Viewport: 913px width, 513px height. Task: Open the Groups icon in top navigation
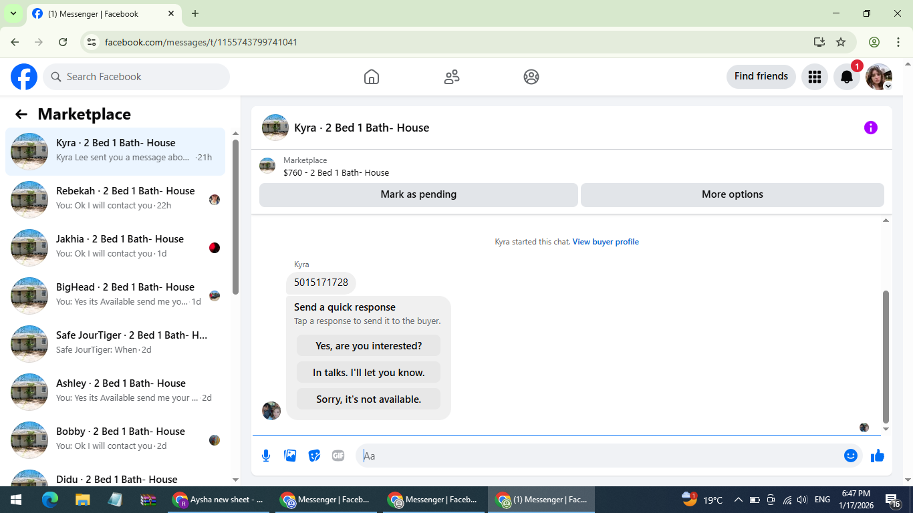[531, 77]
